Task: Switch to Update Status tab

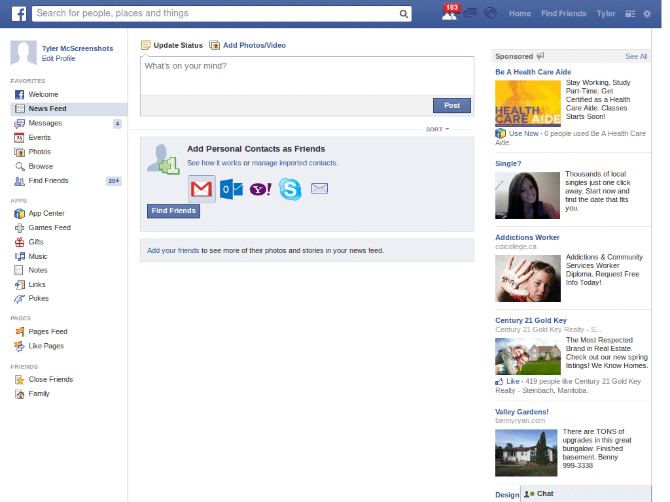Action: pyautogui.click(x=172, y=45)
